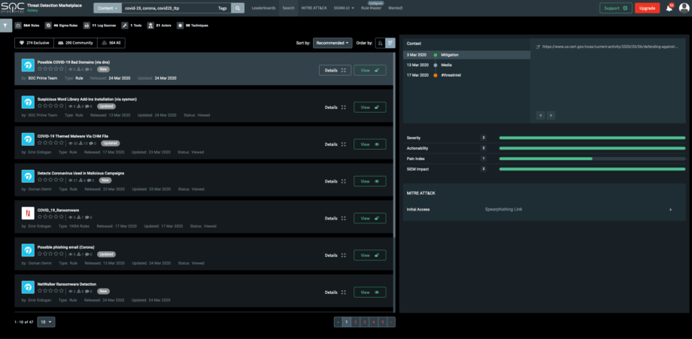This screenshot has height=339, width=692.
Task: Click the Support button
Action: (615, 8)
